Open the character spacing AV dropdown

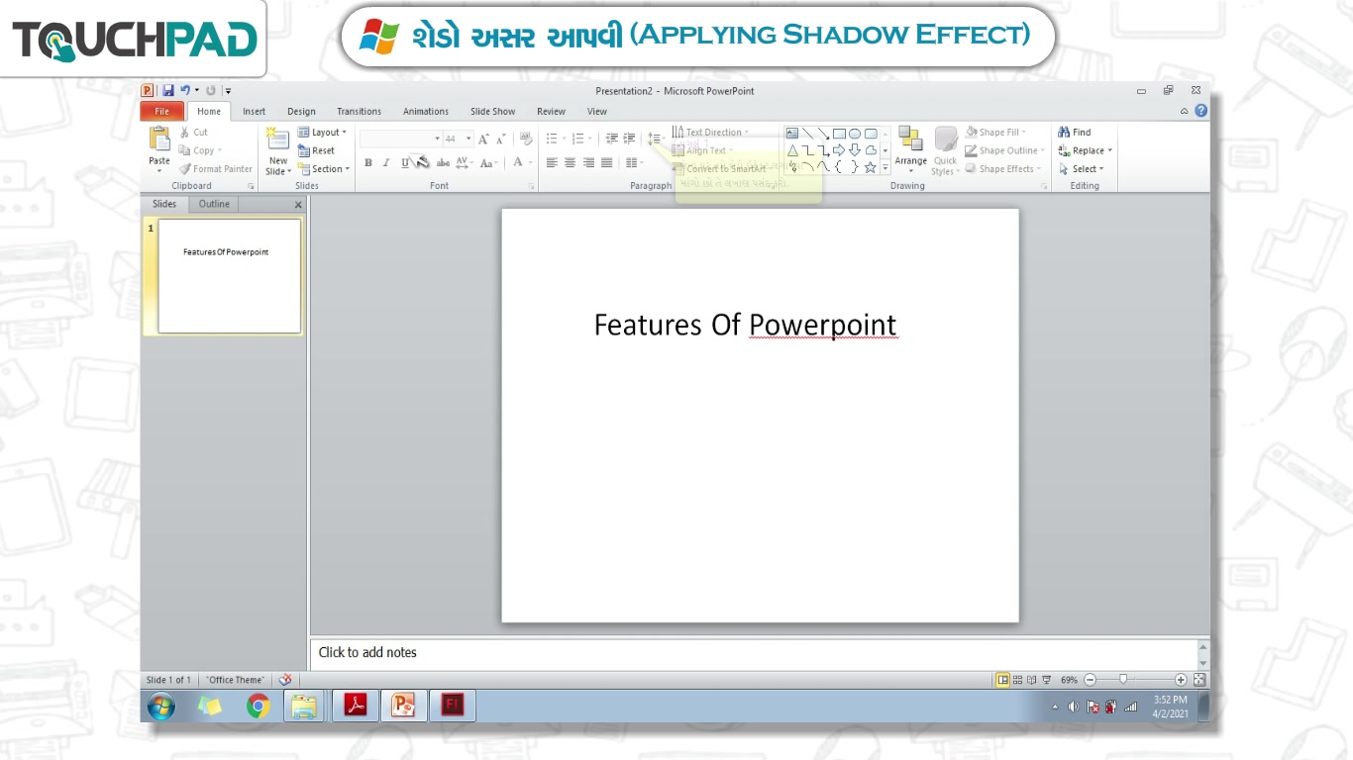pyautogui.click(x=465, y=163)
